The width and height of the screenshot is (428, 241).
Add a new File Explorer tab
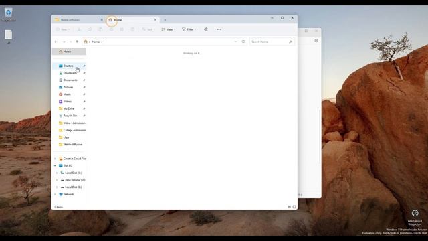[x=165, y=20]
